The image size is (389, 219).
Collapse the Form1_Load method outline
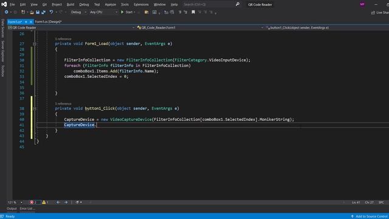35,44
